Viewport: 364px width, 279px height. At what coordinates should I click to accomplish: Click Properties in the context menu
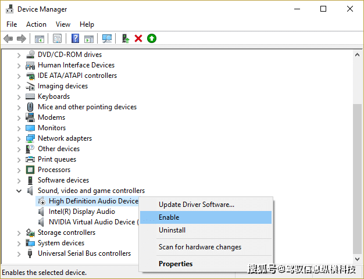pos(176,264)
